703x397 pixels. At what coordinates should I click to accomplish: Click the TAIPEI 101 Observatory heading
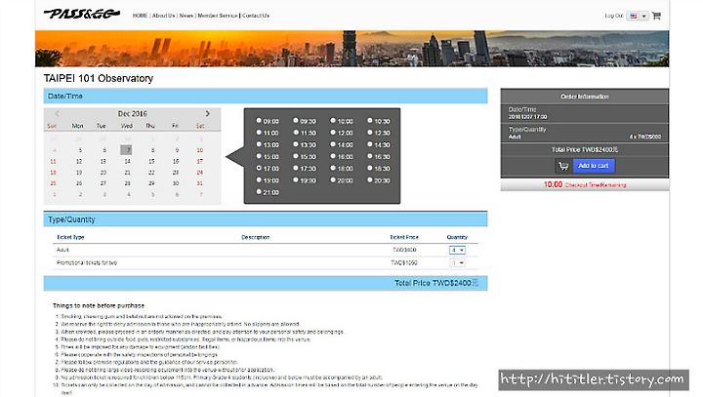click(99, 78)
